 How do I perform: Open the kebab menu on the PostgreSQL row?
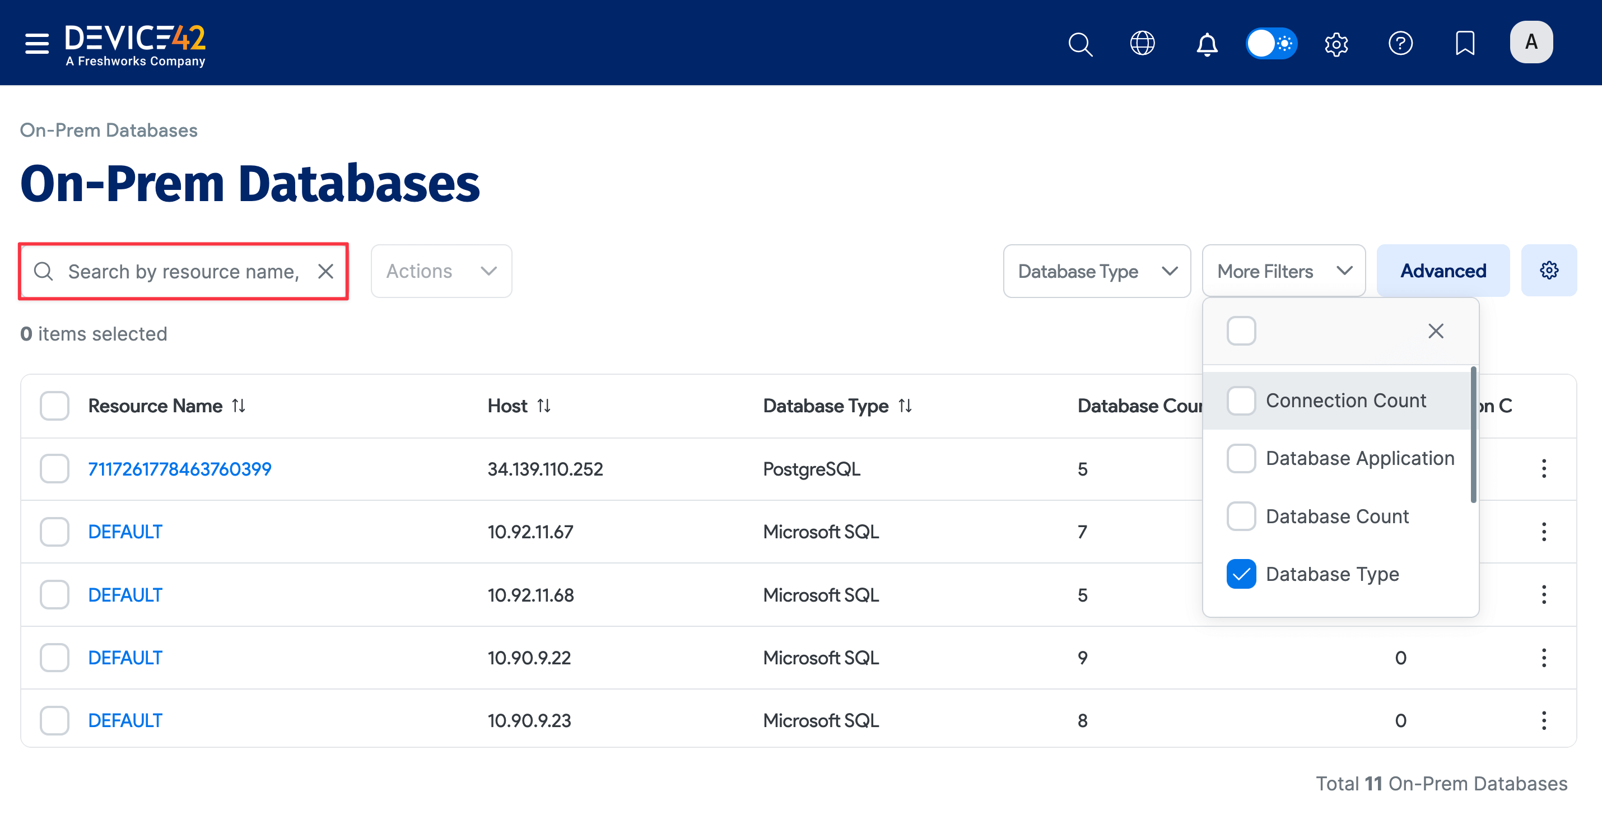tap(1544, 468)
